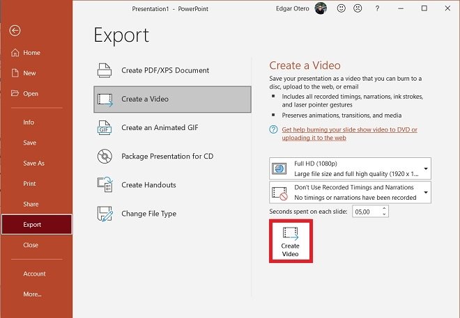This screenshot has height=318, width=460.
Task: Send a smile feedback icon
Action: [341, 8]
